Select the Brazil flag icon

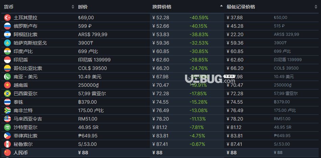click(x=7, y=94)
